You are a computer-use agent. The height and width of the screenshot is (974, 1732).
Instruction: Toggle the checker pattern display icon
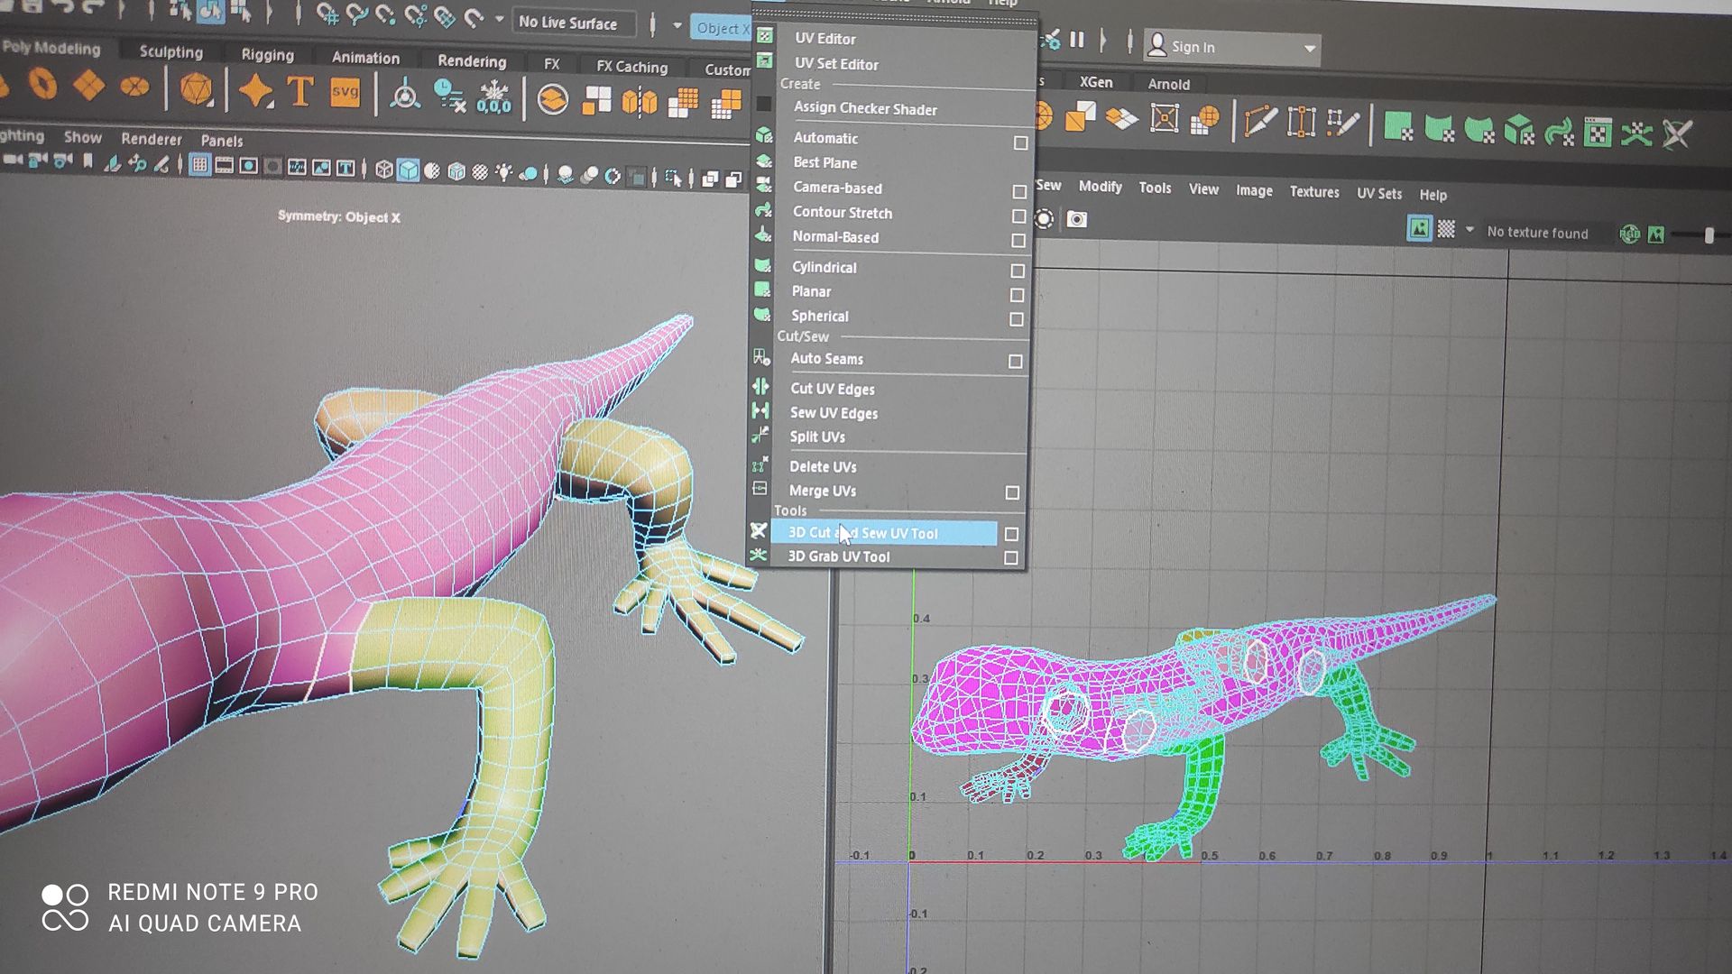[1446, 230]
